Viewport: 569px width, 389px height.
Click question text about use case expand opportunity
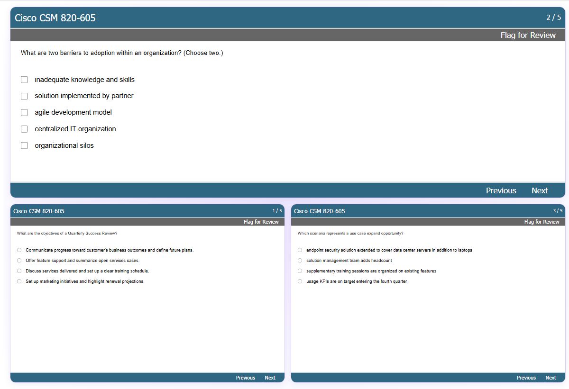pyautogui.click(x=350, y=234)
